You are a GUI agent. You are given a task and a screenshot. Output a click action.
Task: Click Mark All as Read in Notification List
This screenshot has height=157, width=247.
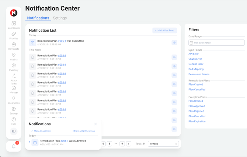pyautogui.click(x=164, y=31)
